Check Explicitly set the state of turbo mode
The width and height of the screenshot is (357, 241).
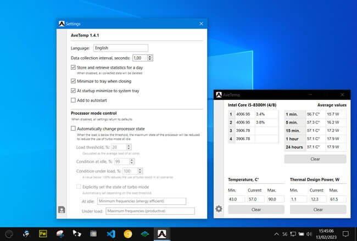pos(79,187)
